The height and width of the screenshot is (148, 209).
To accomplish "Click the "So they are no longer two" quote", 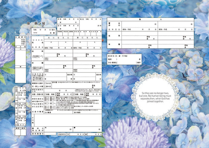I will tap(155, 97).
